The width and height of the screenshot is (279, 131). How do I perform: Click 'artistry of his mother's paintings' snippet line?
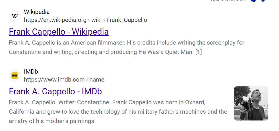52,121
